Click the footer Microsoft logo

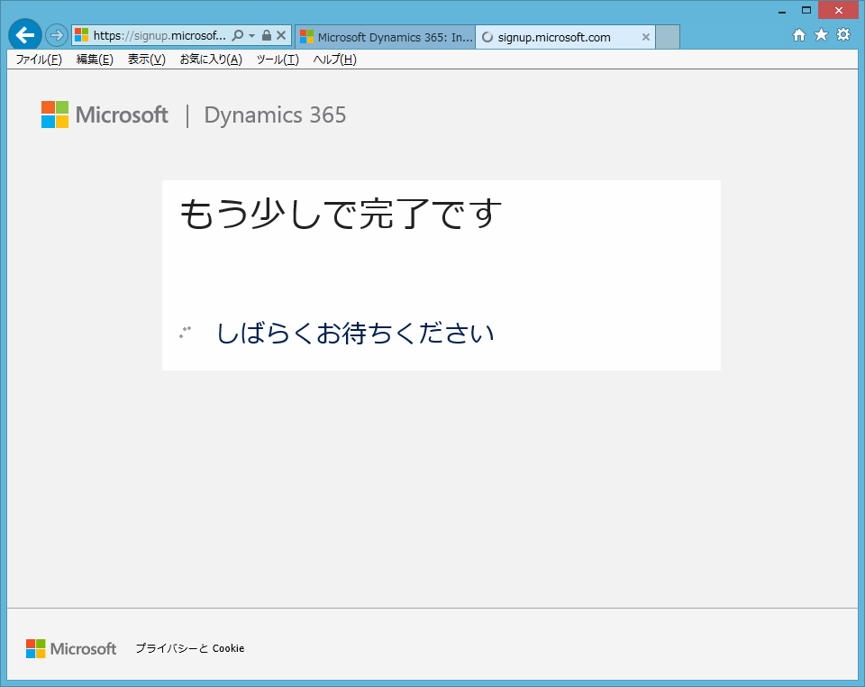coord(71,648)
